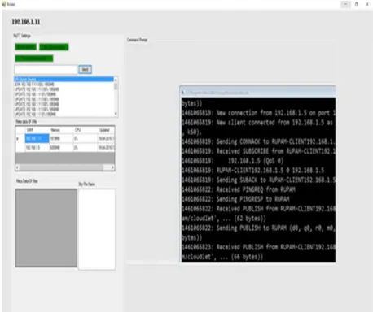Click the Updated column header in the VM table
The width and height of the screenshot is (373, 312).
click(x=106, y=130)
